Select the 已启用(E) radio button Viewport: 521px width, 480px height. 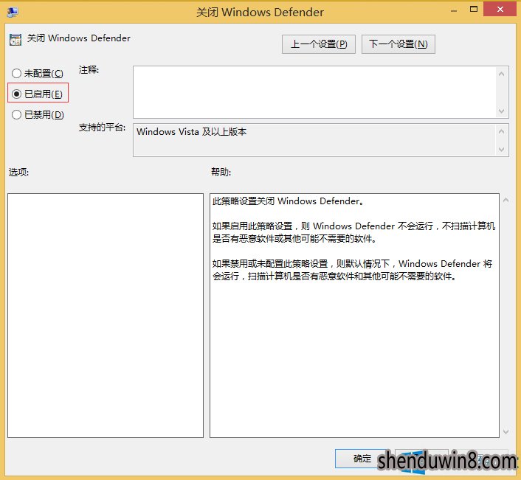pos(37,94)
